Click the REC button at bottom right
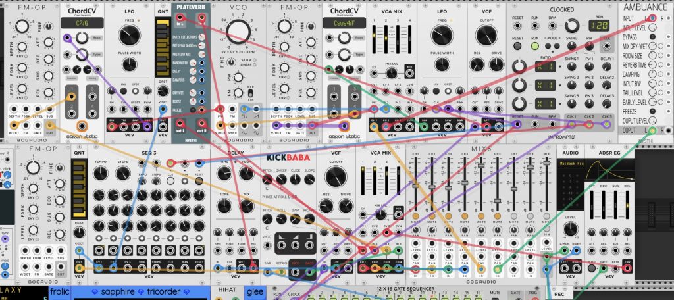The image size is (674, 300). 560,294
